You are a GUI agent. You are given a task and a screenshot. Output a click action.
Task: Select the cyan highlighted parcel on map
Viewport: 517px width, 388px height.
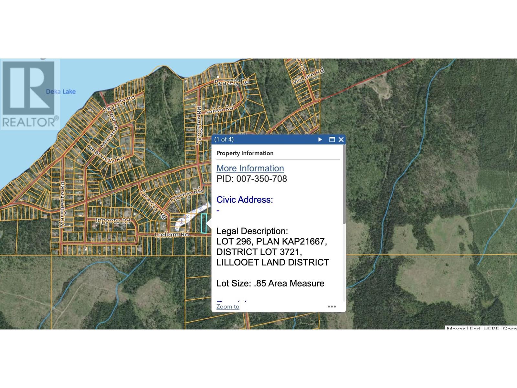click(x=204, y=223)
